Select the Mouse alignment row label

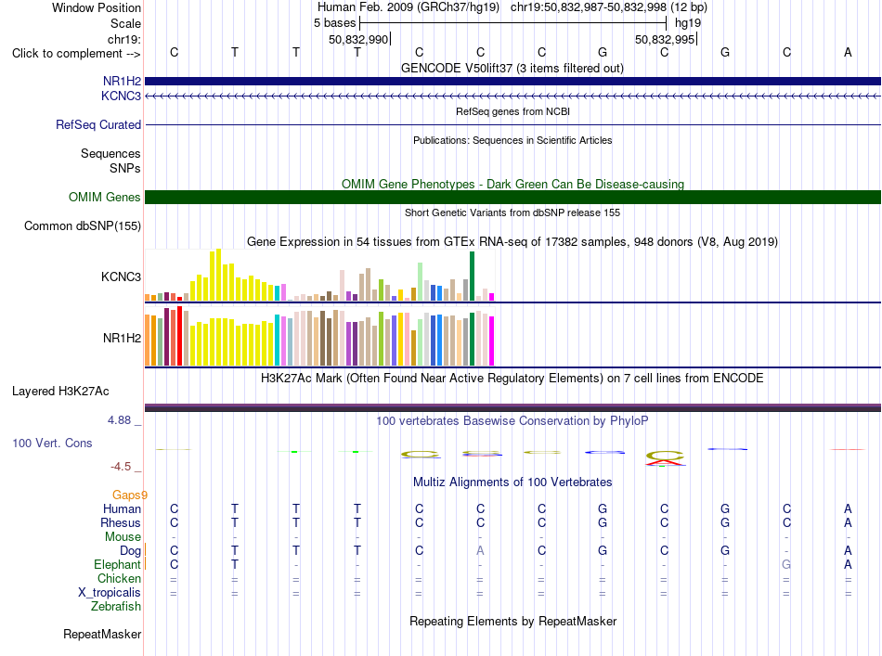tap(123, 537)
